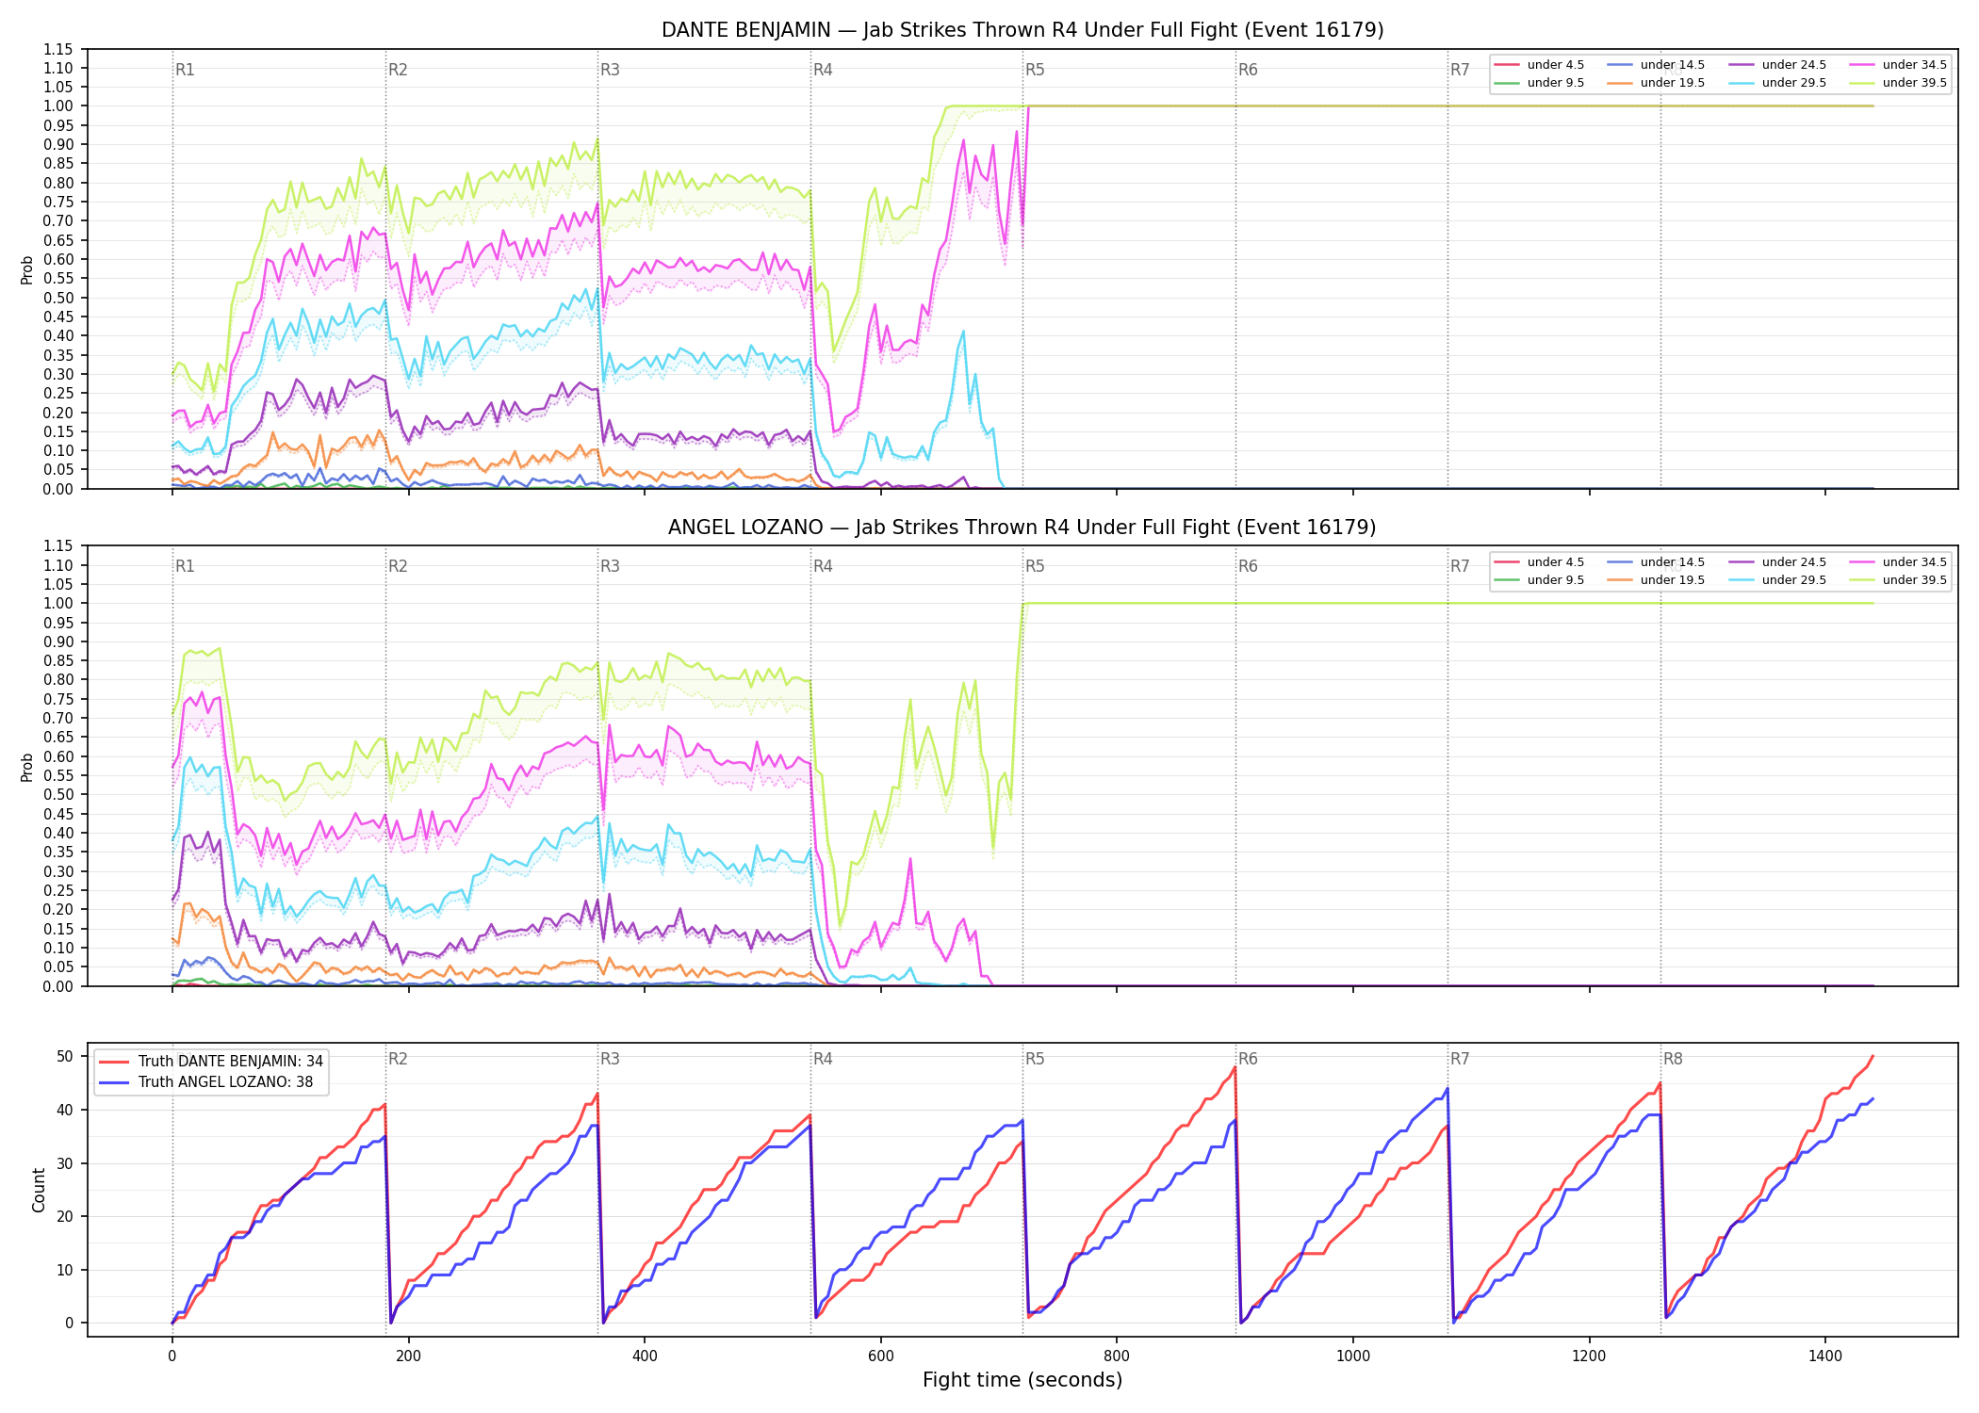The height and width of the screenshot is (1413, 1979).
Task: Click the R8 round label in the Count chart
Action: (1673, 1059)
